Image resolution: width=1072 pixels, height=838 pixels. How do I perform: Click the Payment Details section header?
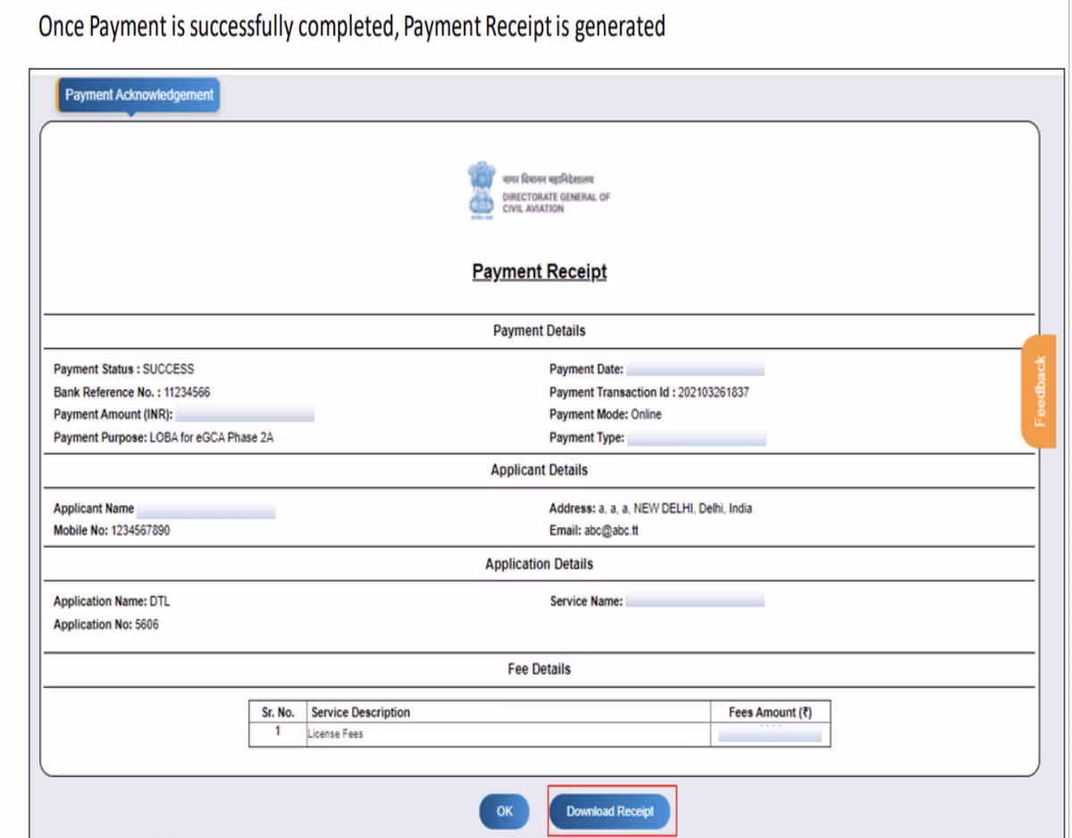click(540, 331)
